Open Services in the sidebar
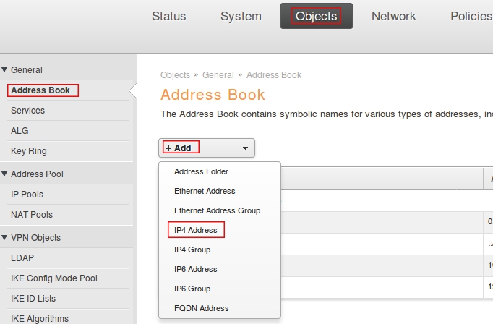Viewport: 493px width, 324px height. pos(27,111)
